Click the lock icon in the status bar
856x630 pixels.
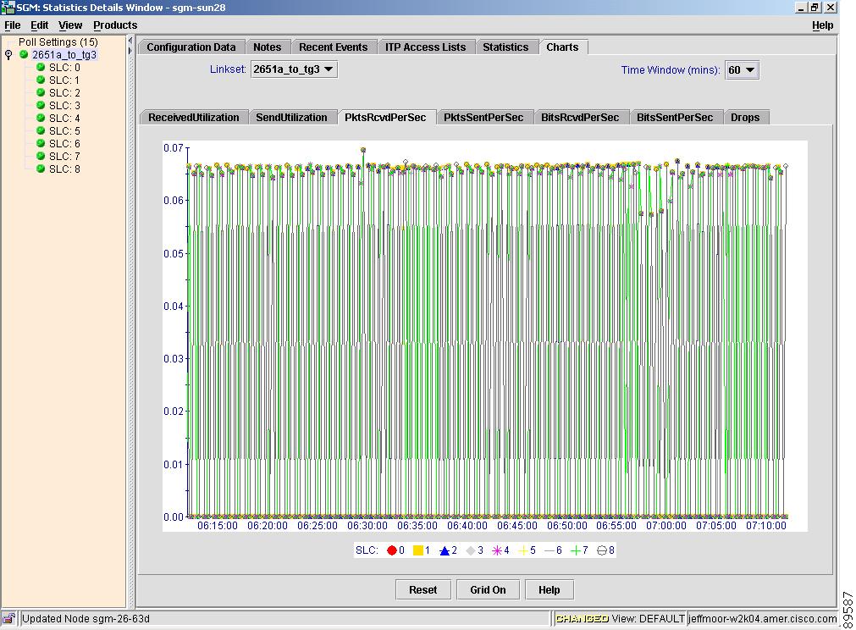[x=8, y=619]
